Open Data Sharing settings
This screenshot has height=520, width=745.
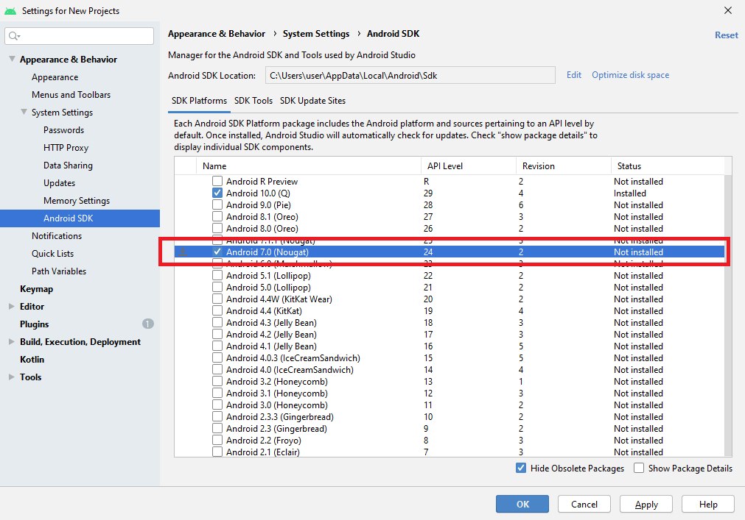tap(68, 165)
